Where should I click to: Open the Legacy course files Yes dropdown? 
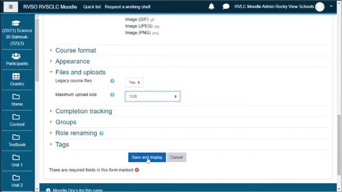tap(134, 83)
